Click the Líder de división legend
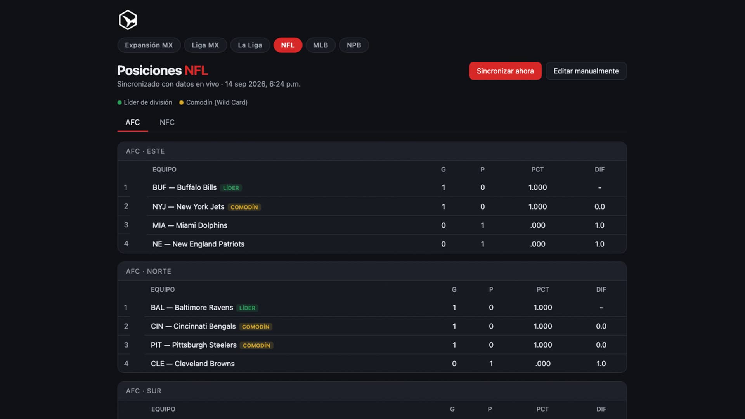 pyautogui.click(x=145, y=102)
